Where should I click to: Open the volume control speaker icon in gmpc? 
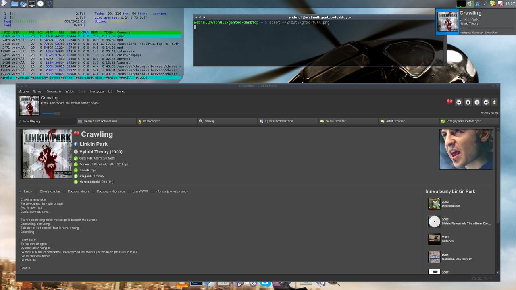(494, 102)
